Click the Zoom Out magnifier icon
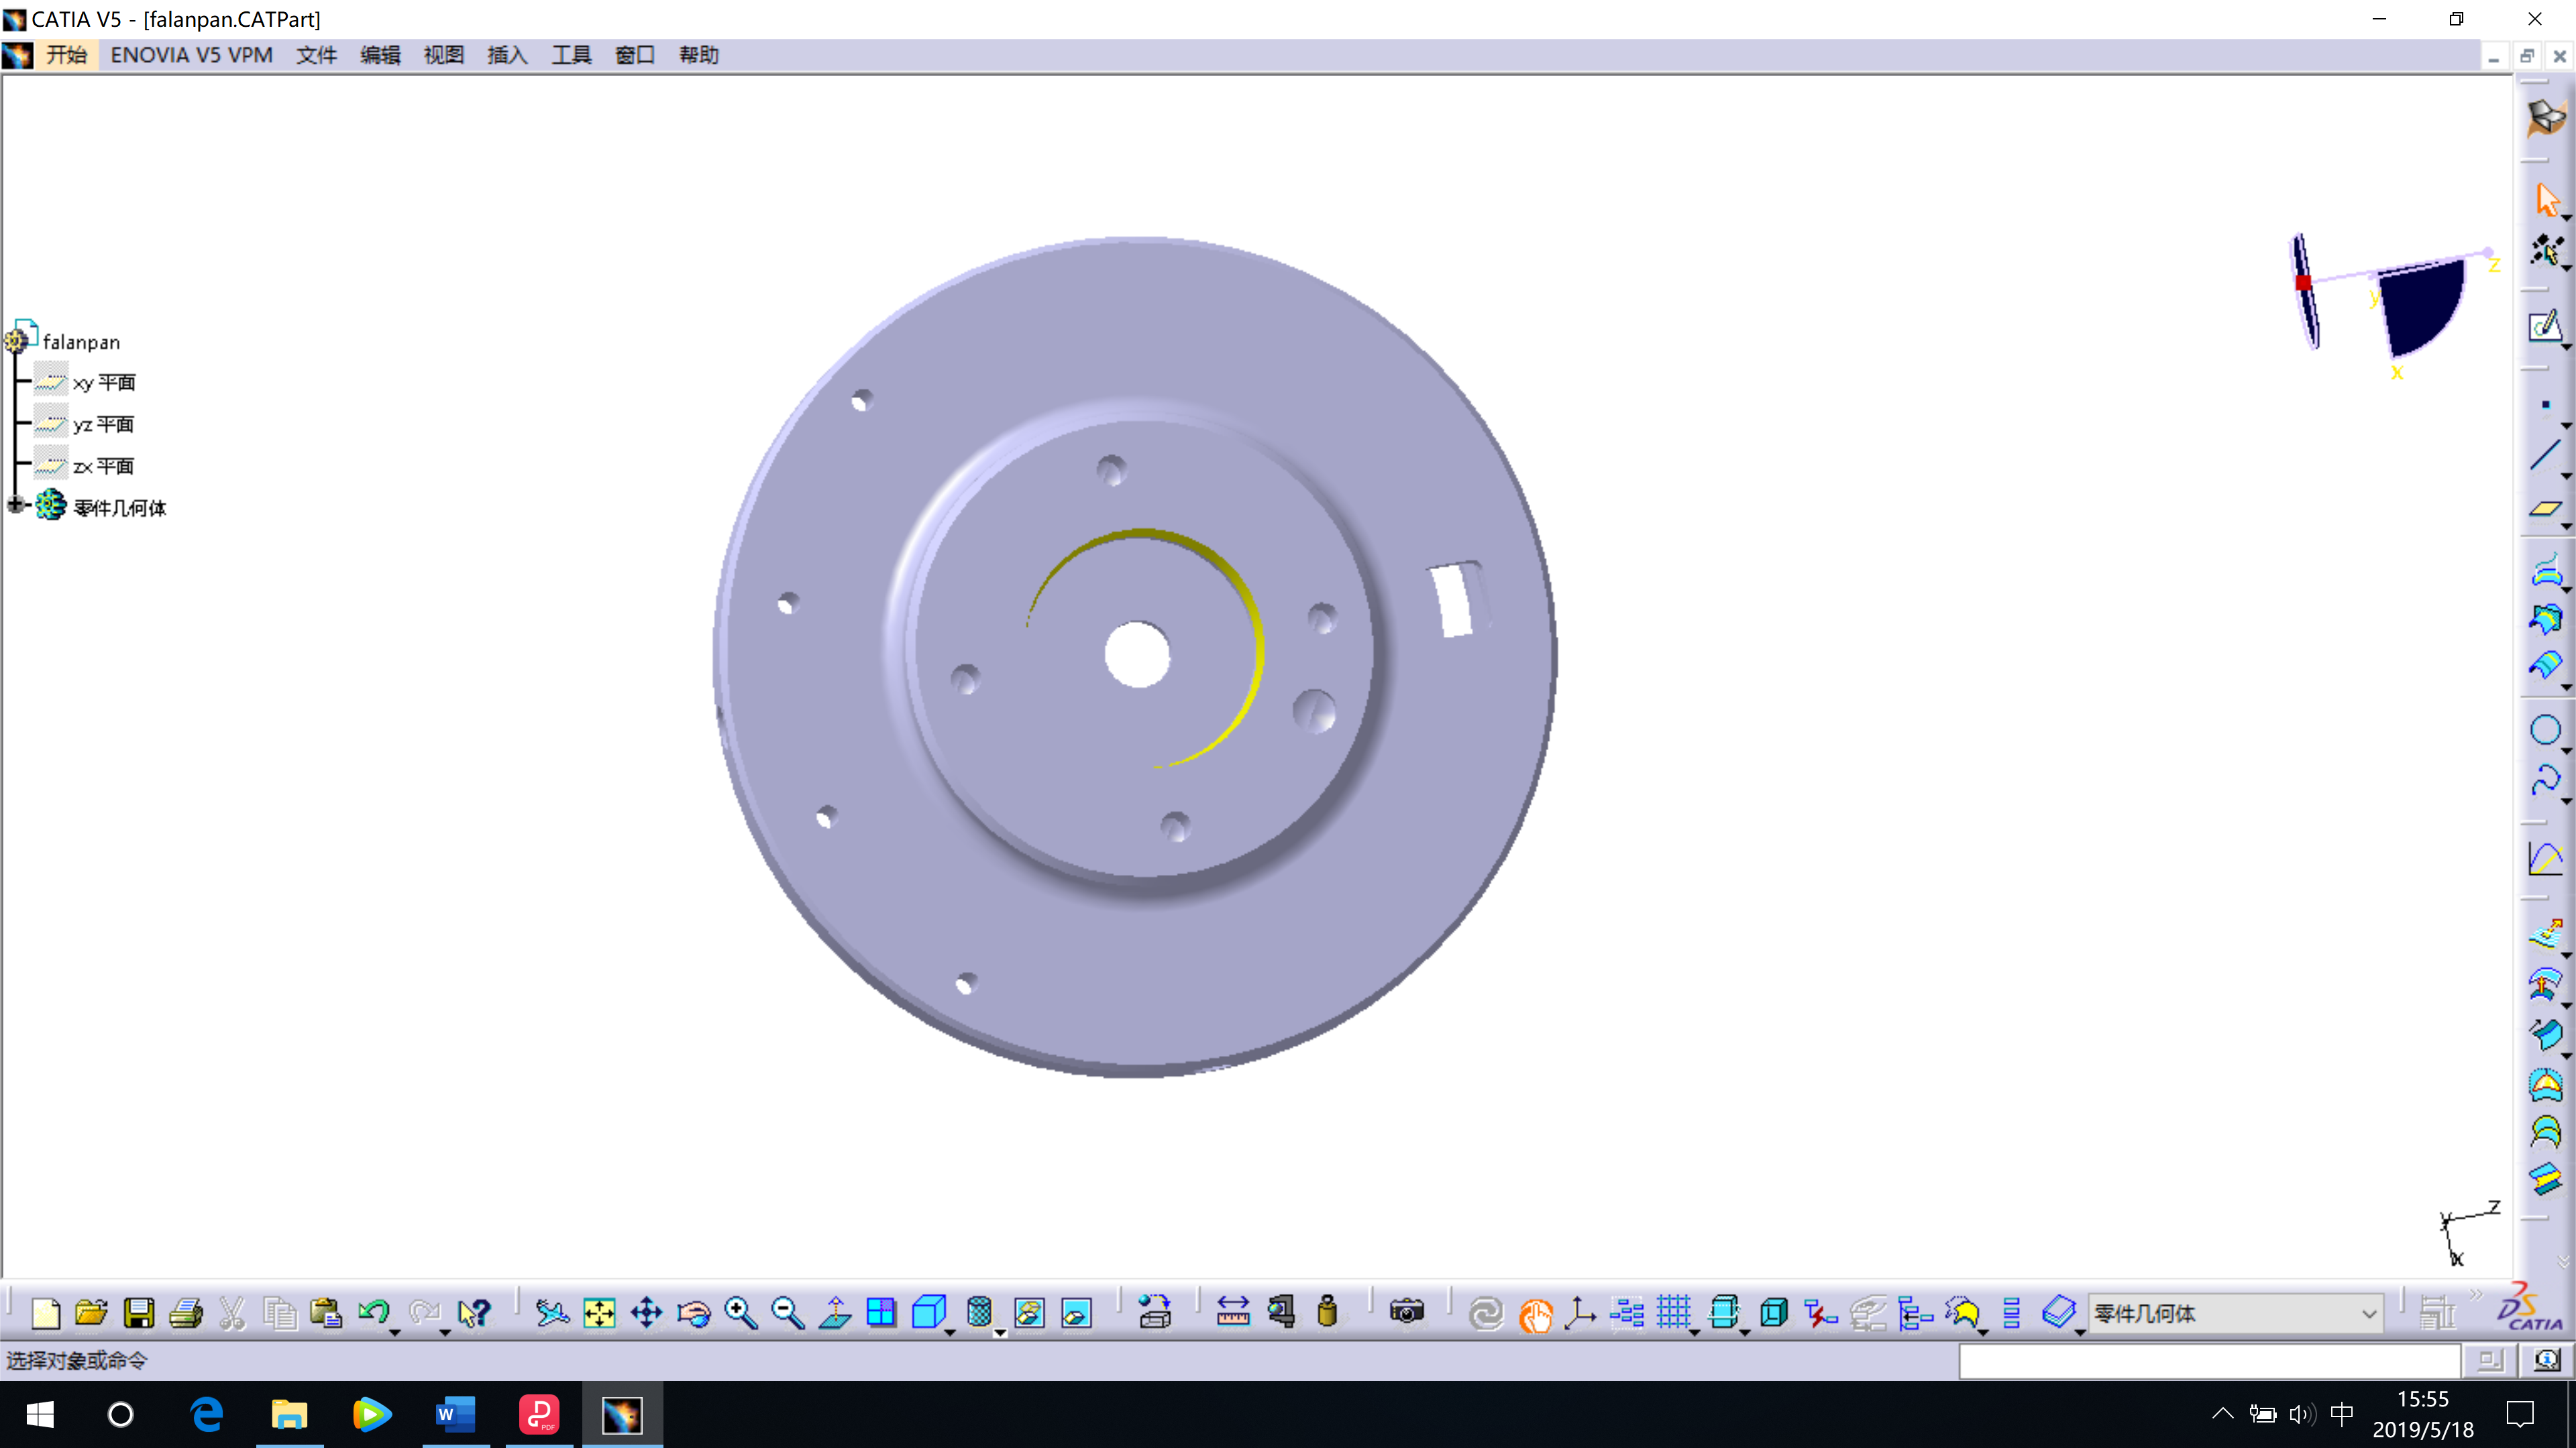2576x1448 pixels. coord(787,1312)
